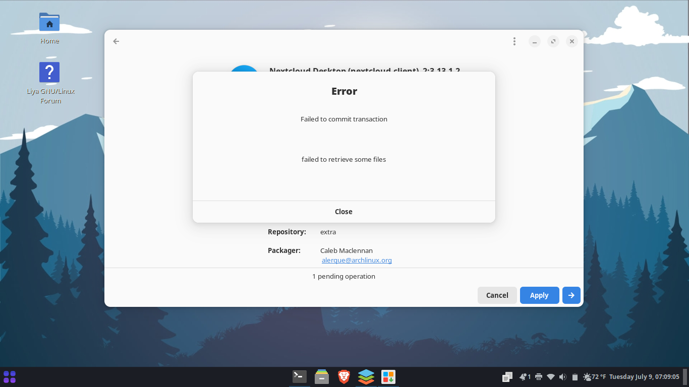Open the application launcher menu in taskbar
The height and width of the screenshot is (387, 689).
pyautogui.click(x=10, y=377)
